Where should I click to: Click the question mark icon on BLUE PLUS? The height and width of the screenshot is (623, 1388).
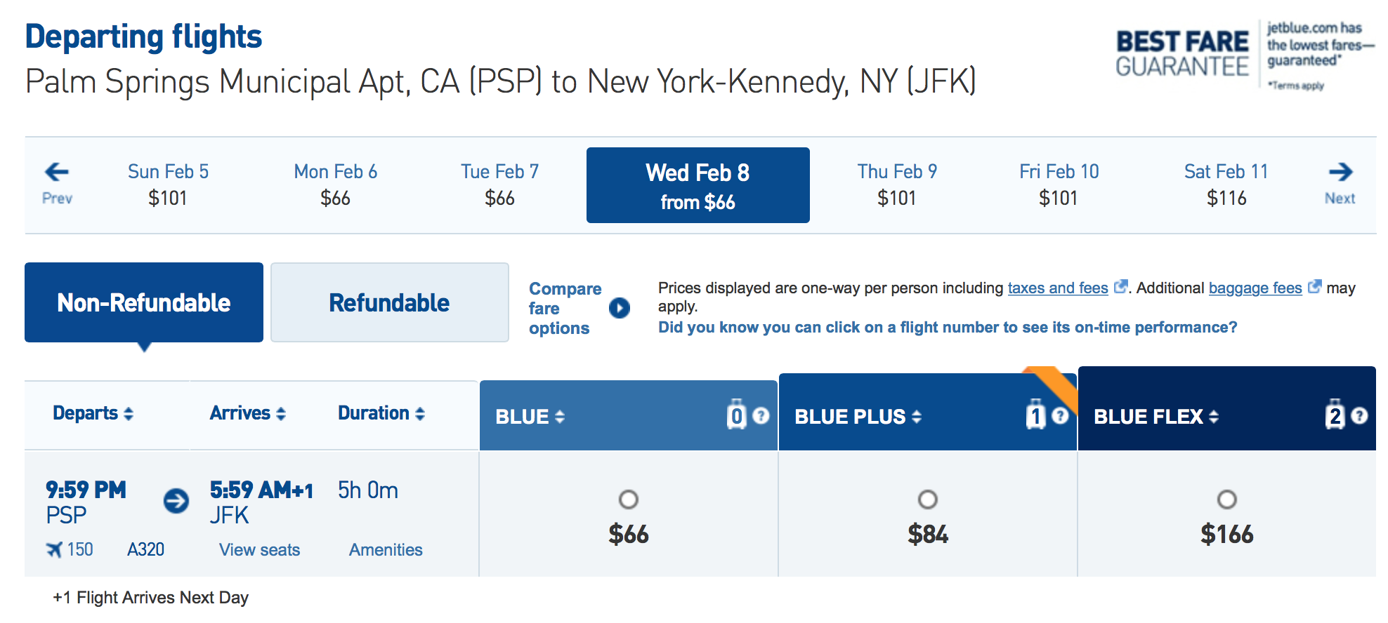pos(1061,415)
